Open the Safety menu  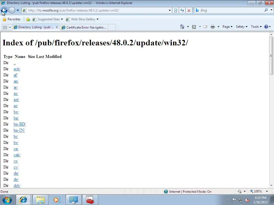(x=242, y=27)
